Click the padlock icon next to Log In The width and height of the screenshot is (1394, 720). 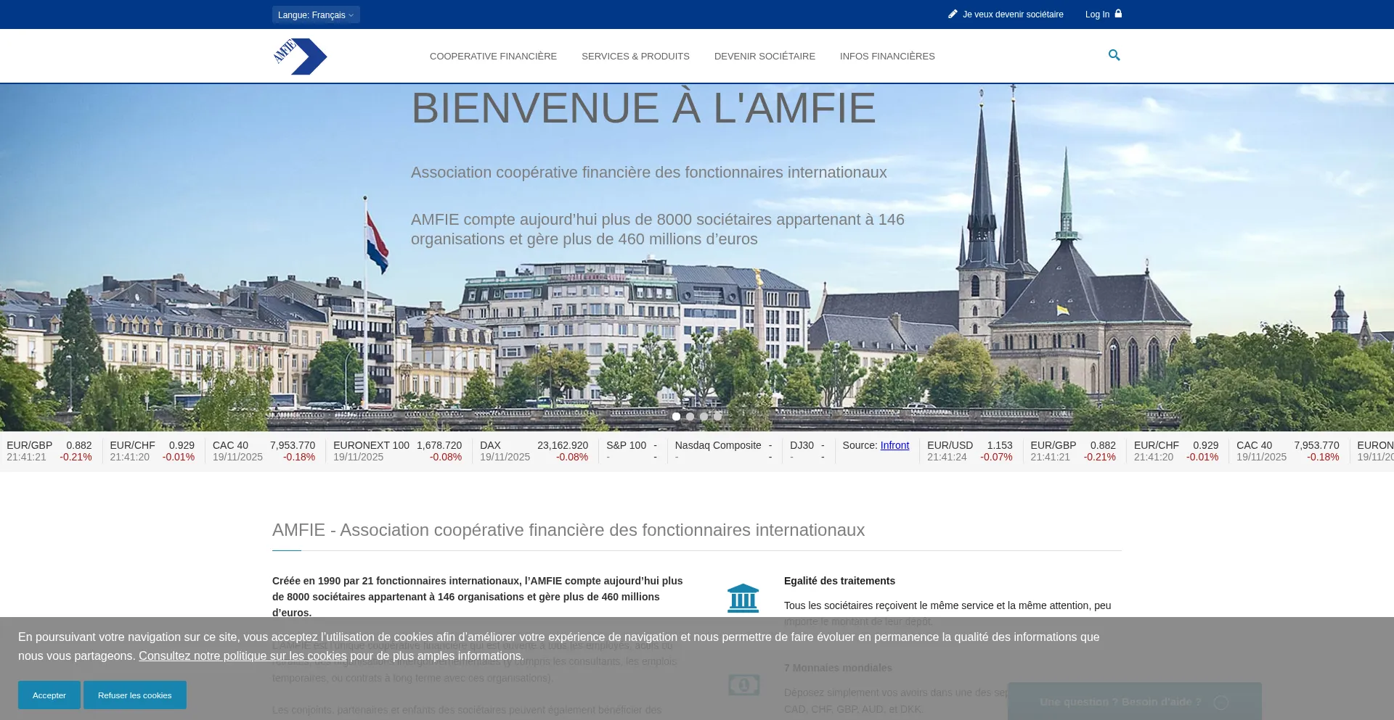[x=1118, y=14]
